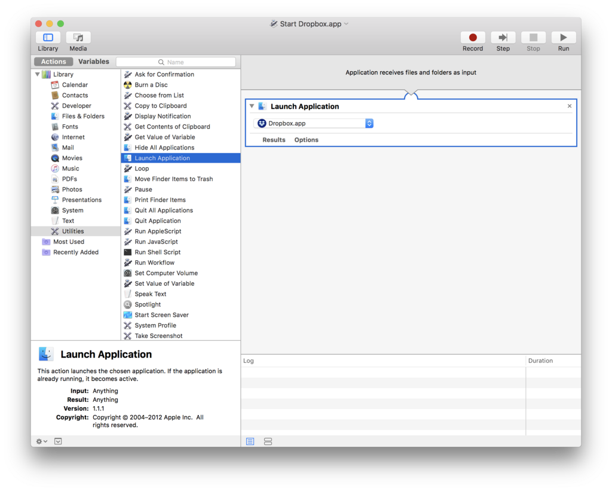Screen dimensions: 612x491
Task: Click the Name search field
Action: [176, 62]
